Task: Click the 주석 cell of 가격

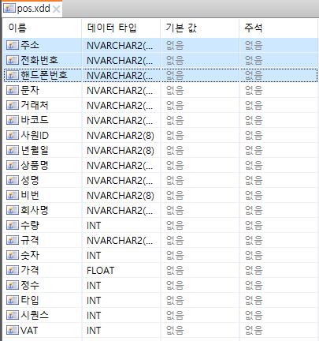Action: click(x=278, y=270)
